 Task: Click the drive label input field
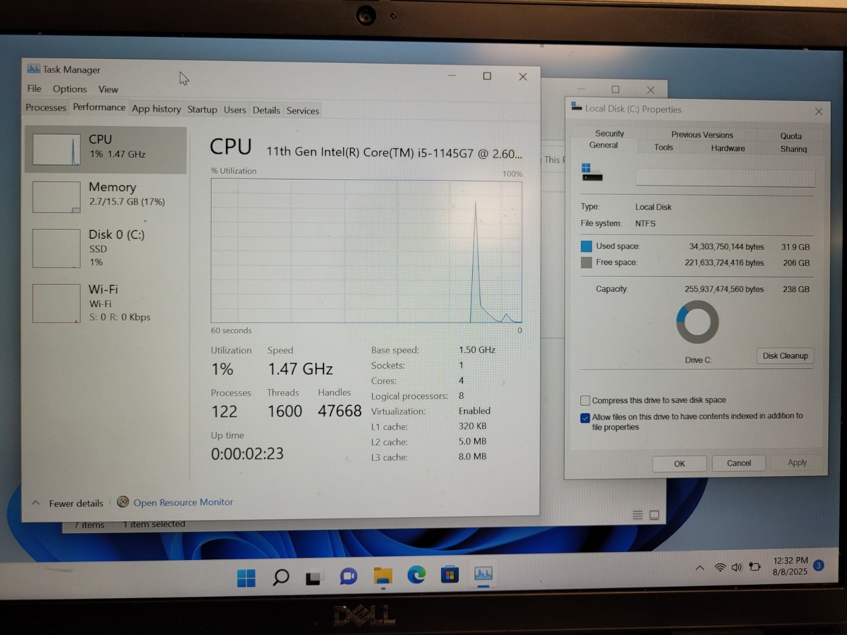pos(725,178)
